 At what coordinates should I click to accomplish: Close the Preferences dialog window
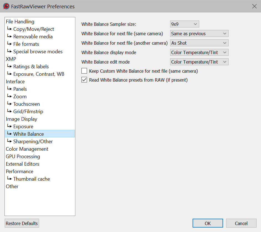tap(254, 6)
